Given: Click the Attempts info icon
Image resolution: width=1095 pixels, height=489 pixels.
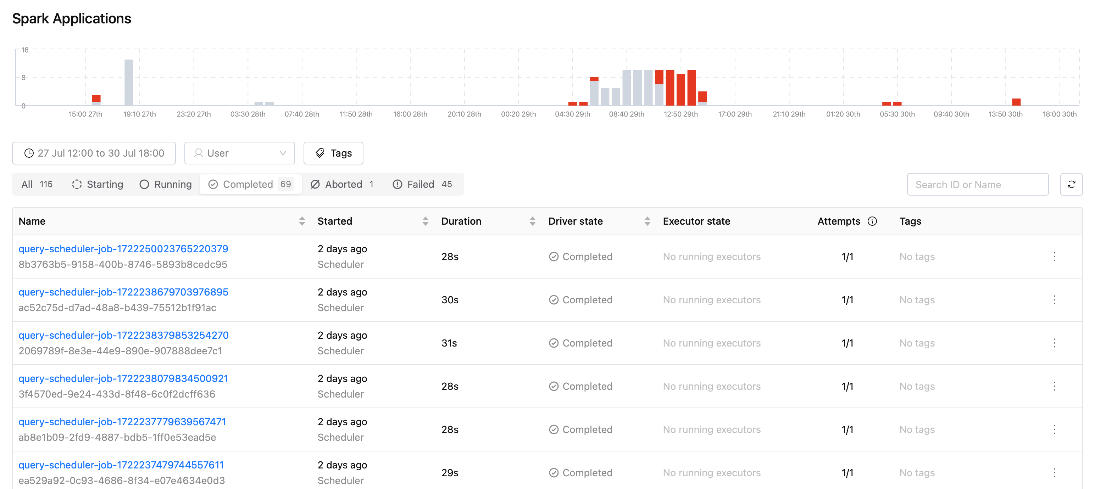Looking at the screenshot, I should (x=872, y=221).
